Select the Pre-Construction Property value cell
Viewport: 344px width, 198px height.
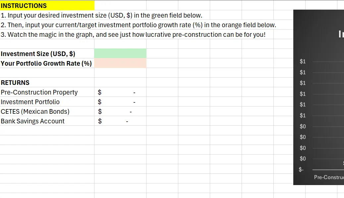[120, 92]
